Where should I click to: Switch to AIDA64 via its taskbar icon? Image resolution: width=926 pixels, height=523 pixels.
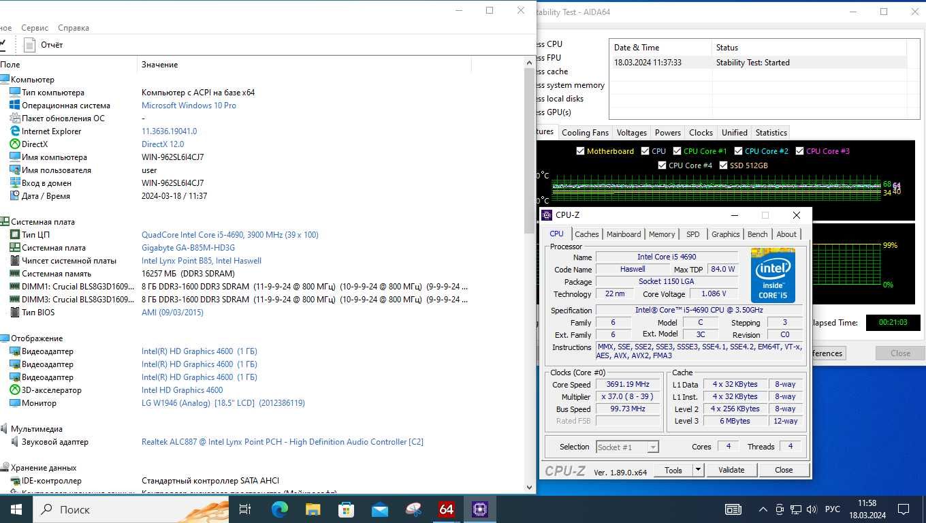pyautogui.click(x=446, y=509)
